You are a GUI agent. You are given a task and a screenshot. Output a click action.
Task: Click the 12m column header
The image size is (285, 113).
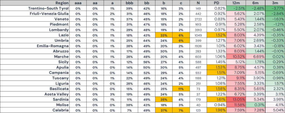click(x=236, y=3)
